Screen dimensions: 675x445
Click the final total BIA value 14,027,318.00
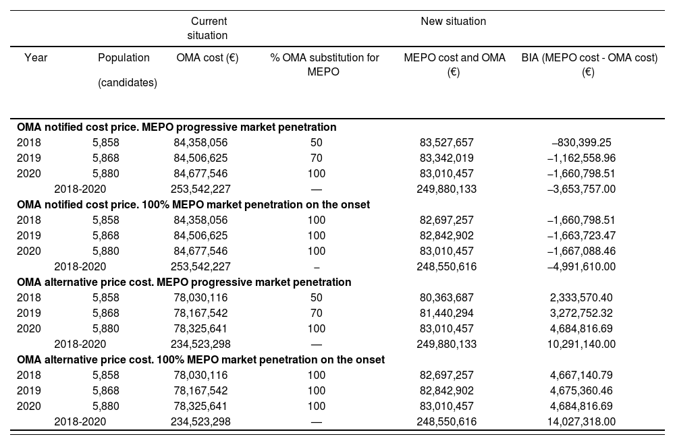[x=582, y=421]
